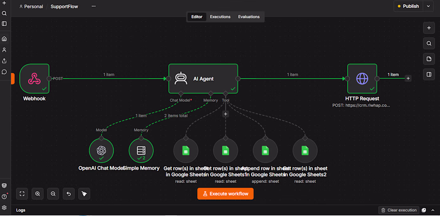Screen dimensions: 440x216
Task: Click the 'append: sheet' subtitle text
Action: pyautogui.click(x=265, y=181)
